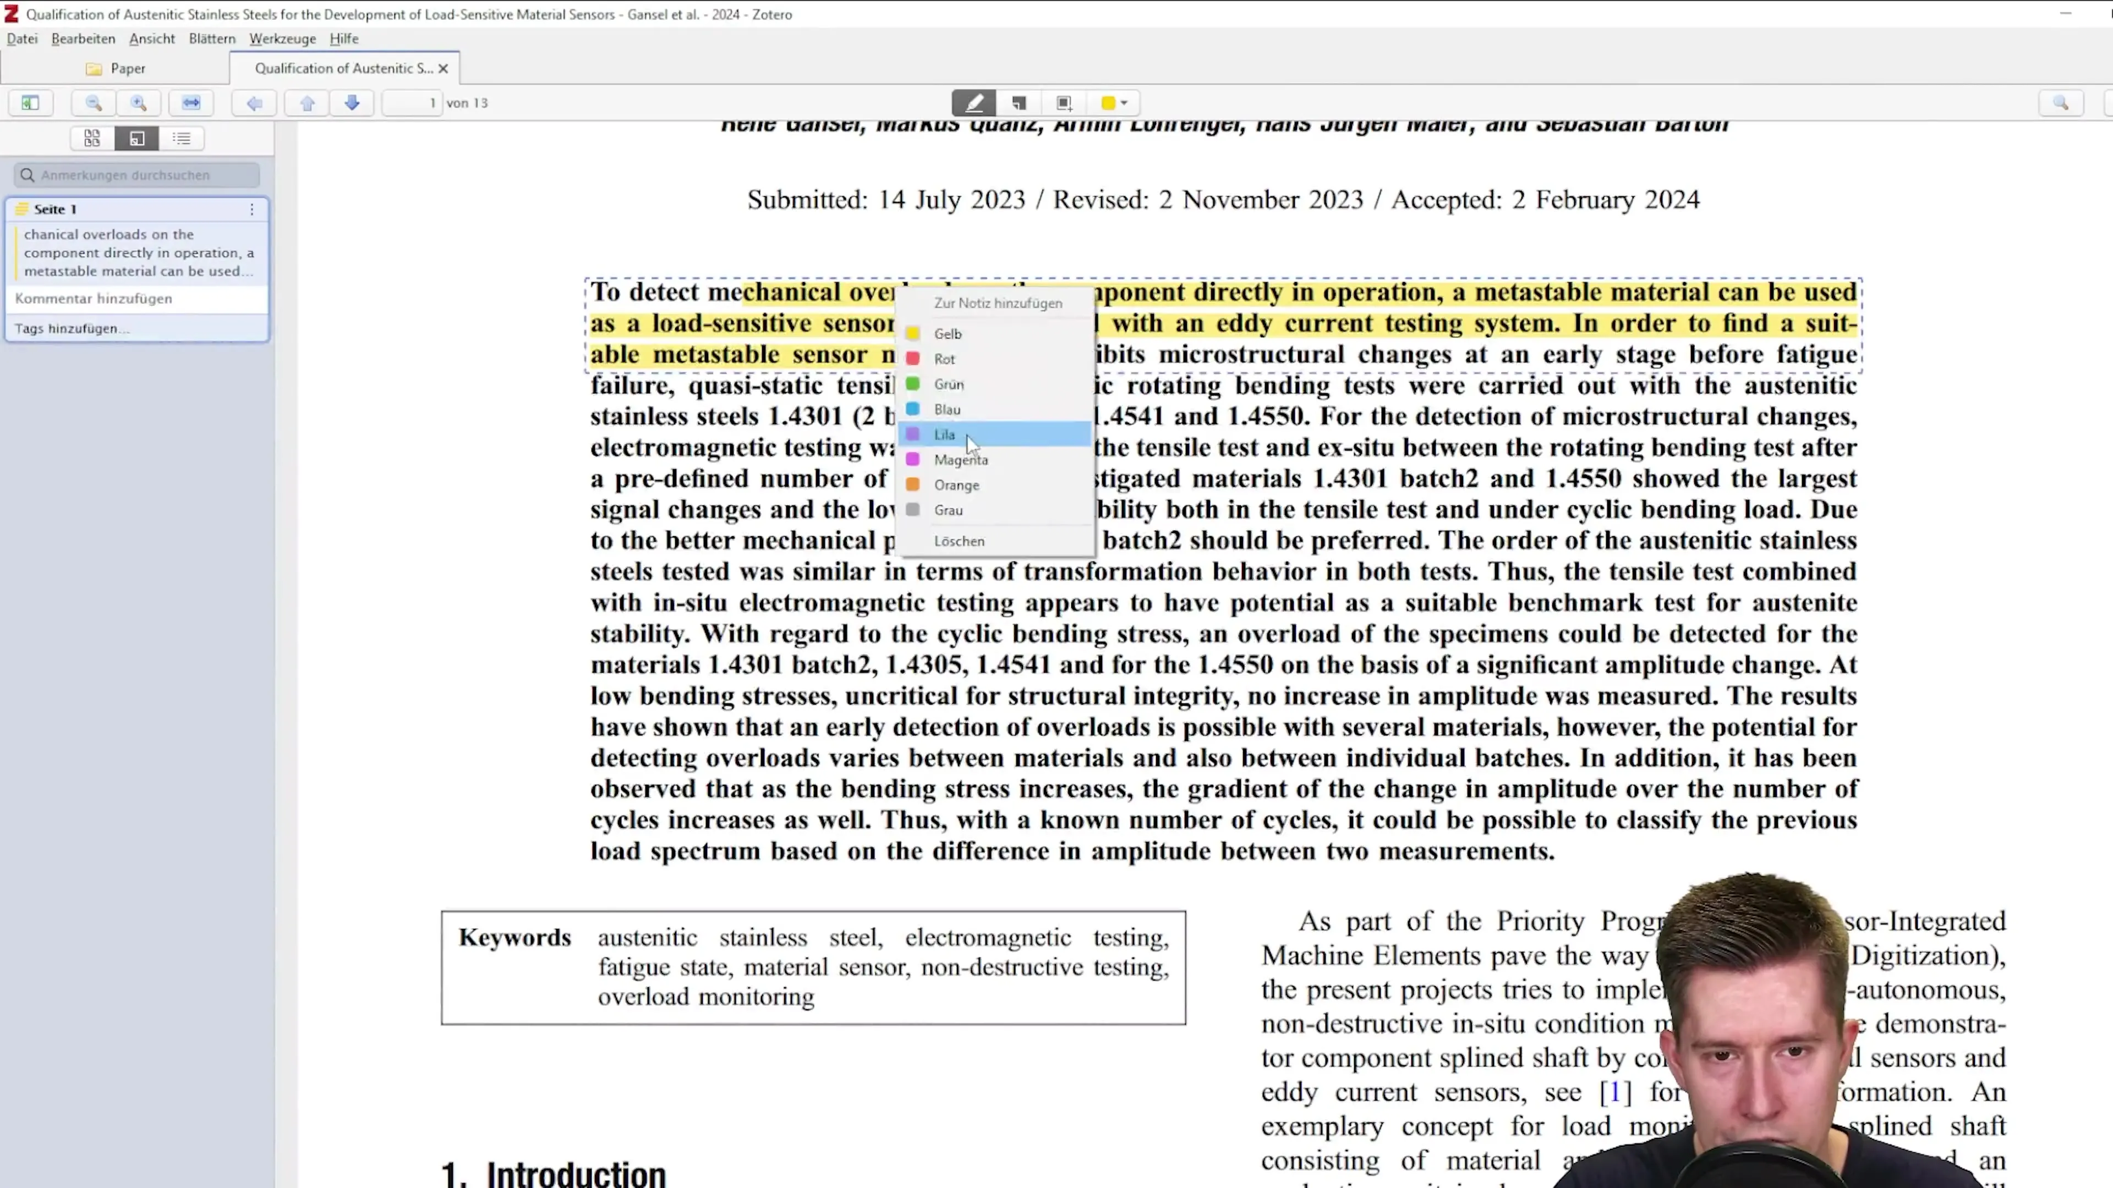Screen dimensions: 2113x1188
Task: Go to the next page with down arrow
Action: (x=352, y=102)
